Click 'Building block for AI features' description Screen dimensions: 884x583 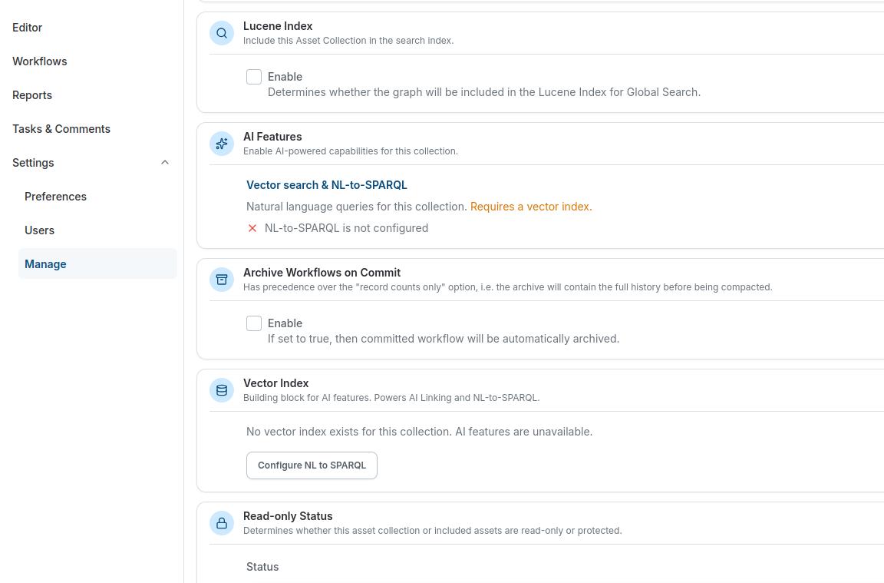(391, 398)
